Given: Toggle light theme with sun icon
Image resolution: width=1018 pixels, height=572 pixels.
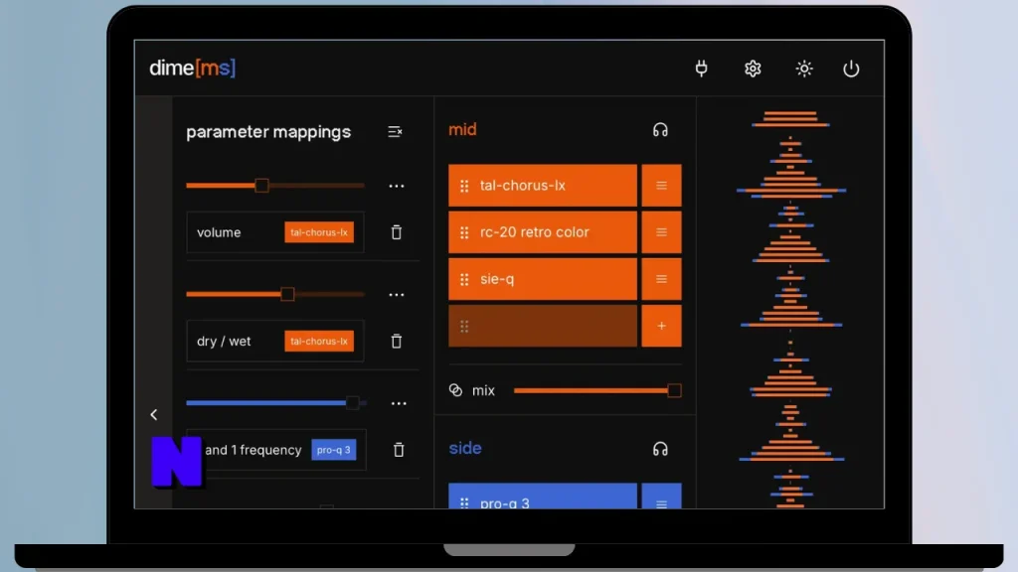Looking at the screenshot, I should (x=804, y=69).
